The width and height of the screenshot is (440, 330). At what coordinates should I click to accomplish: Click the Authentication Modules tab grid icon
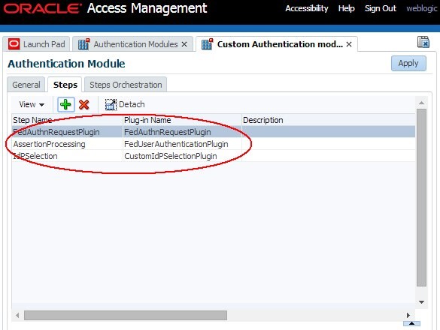point(83,44)
